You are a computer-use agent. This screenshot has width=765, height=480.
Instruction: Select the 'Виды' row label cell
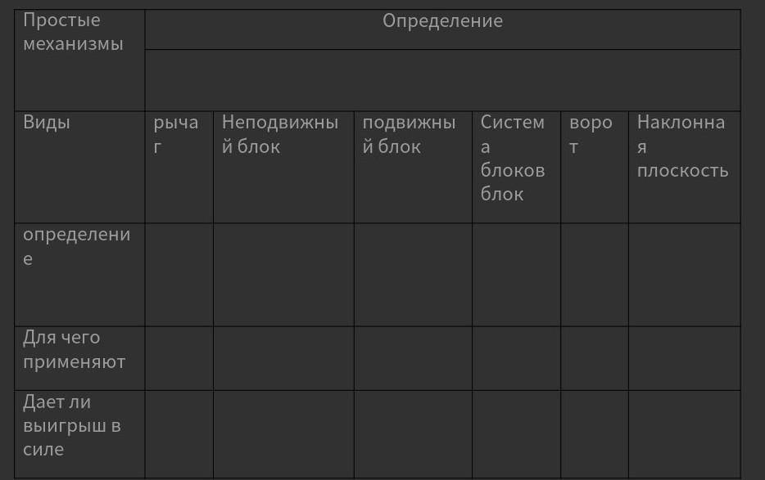tap(79, 167)
